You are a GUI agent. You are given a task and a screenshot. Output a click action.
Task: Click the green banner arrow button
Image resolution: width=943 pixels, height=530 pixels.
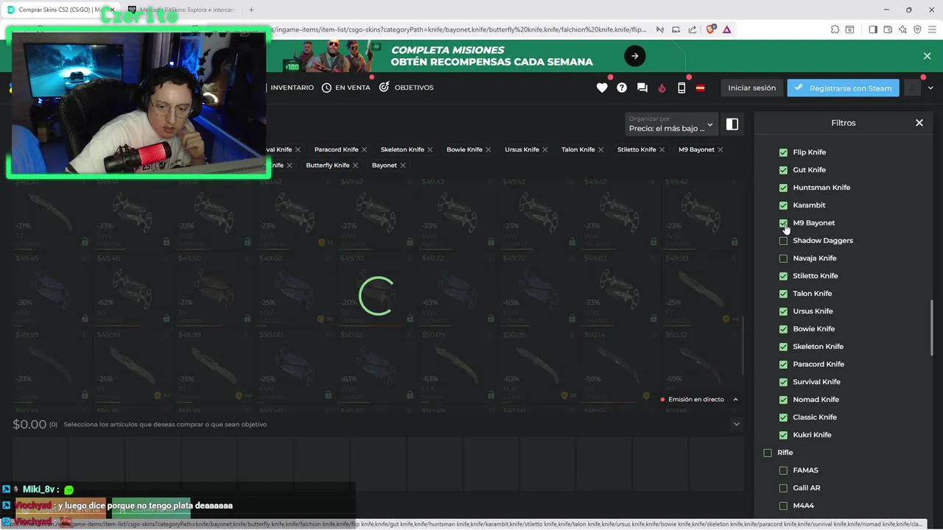(634, 56)
